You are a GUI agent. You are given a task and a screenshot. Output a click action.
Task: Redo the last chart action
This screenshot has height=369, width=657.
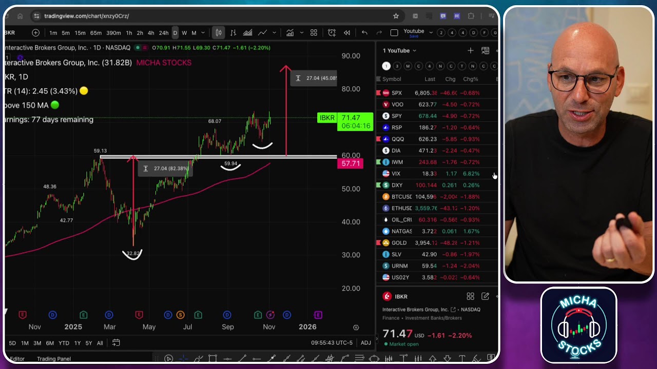tap(379, 33)
